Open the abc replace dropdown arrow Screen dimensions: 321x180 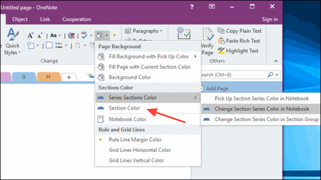(66, 46)
